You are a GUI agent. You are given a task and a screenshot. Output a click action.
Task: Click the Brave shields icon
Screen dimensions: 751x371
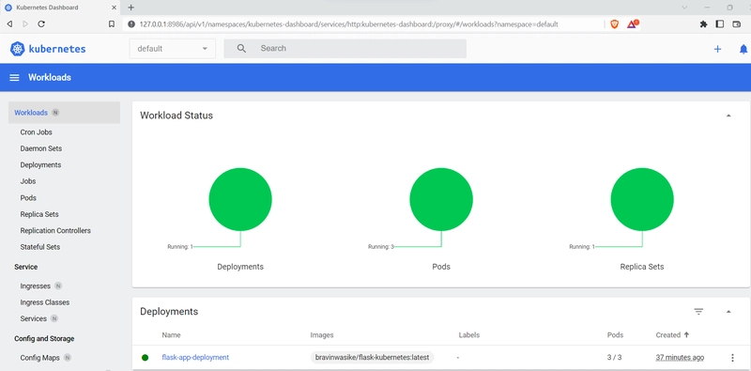615,24
